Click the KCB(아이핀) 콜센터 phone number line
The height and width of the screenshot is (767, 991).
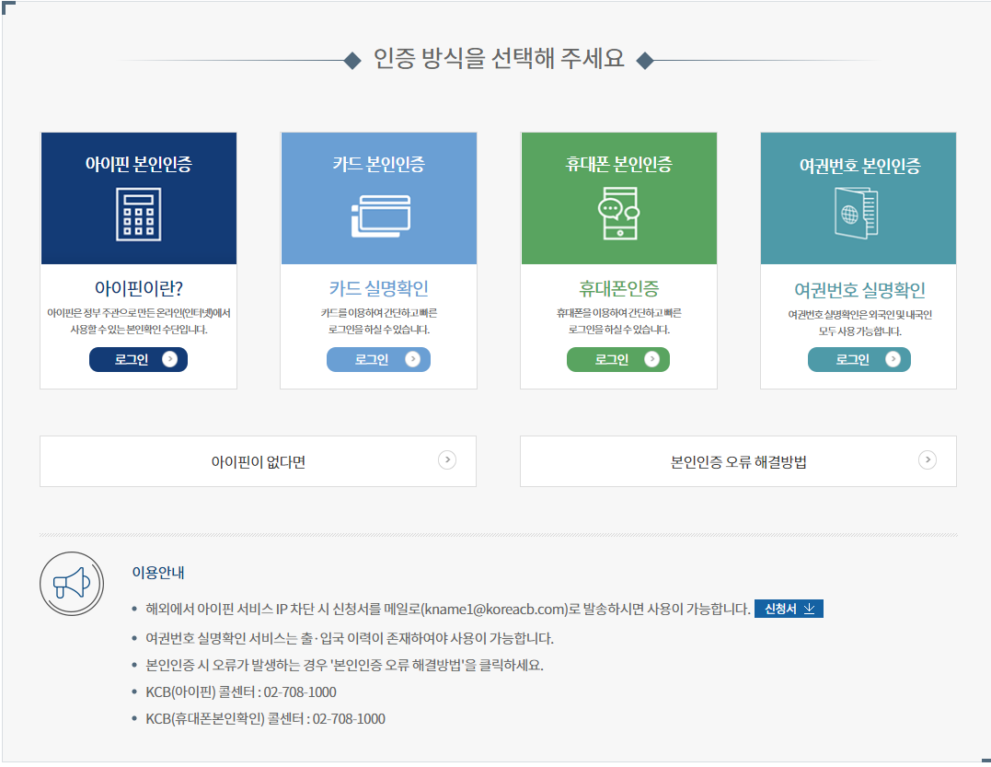(x=241, y=691)
